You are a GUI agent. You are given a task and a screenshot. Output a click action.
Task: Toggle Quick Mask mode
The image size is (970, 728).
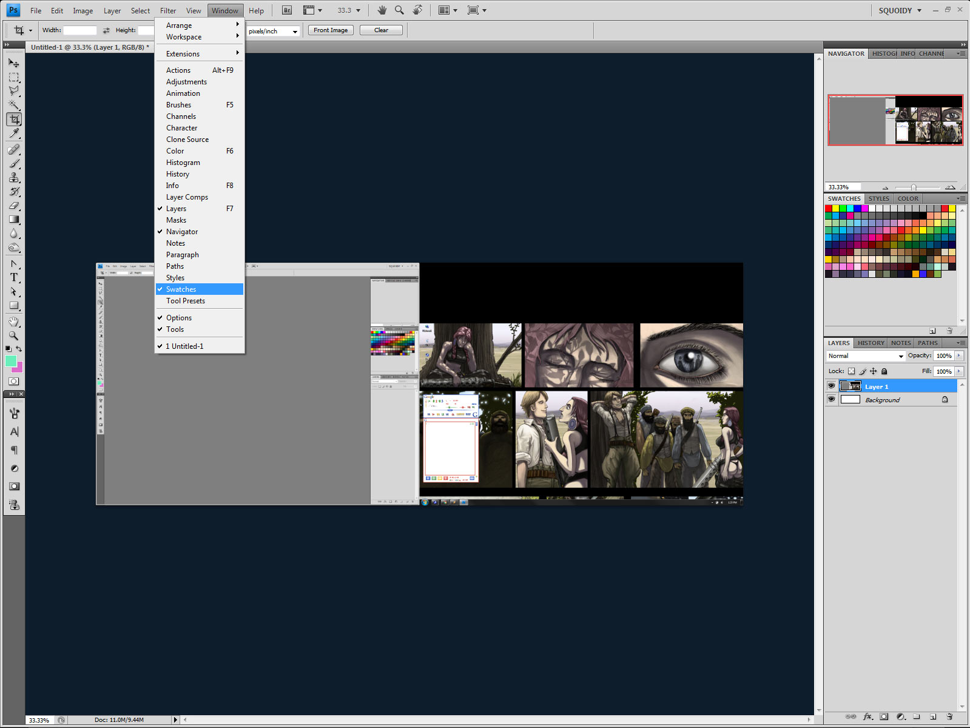coord(14,382)
